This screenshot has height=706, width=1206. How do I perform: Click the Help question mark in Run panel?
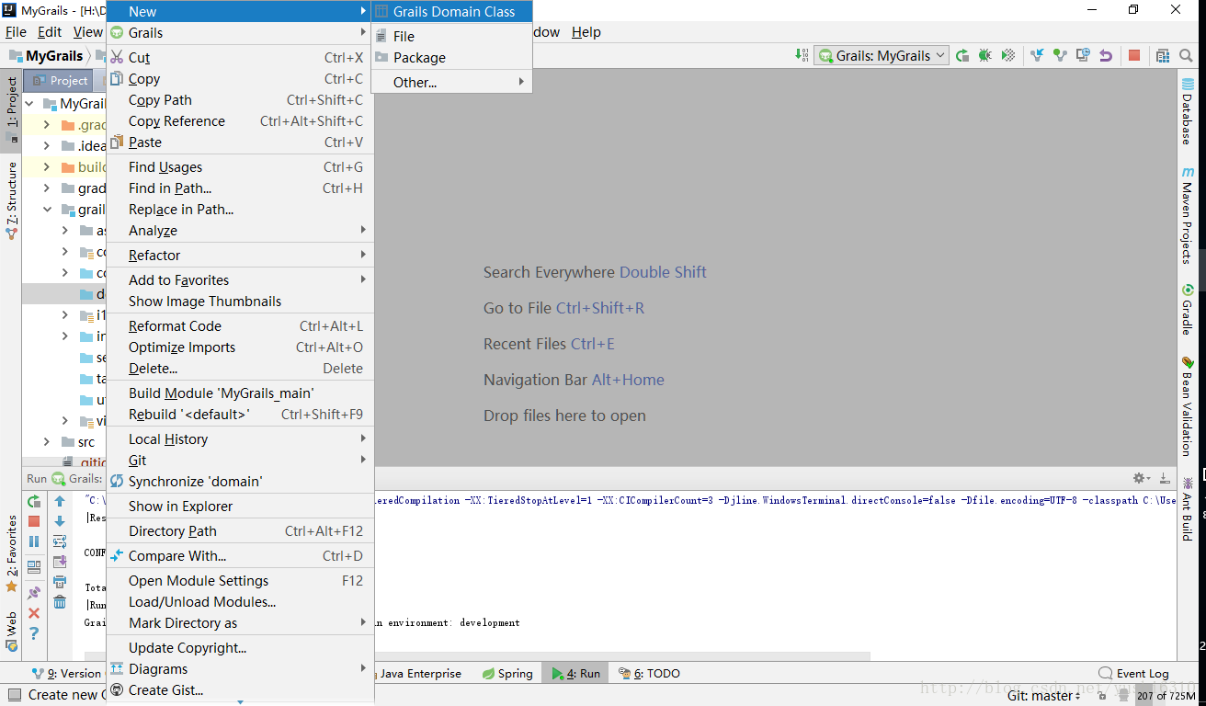(34, 633)
